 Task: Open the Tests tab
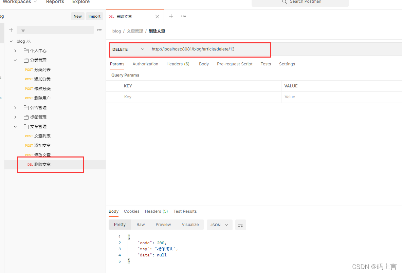[266, 64]
